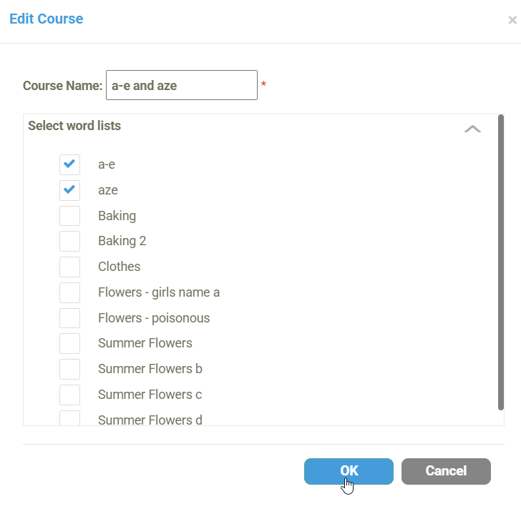
Task: Check the Baking word list
Action: tap(69, 216)
